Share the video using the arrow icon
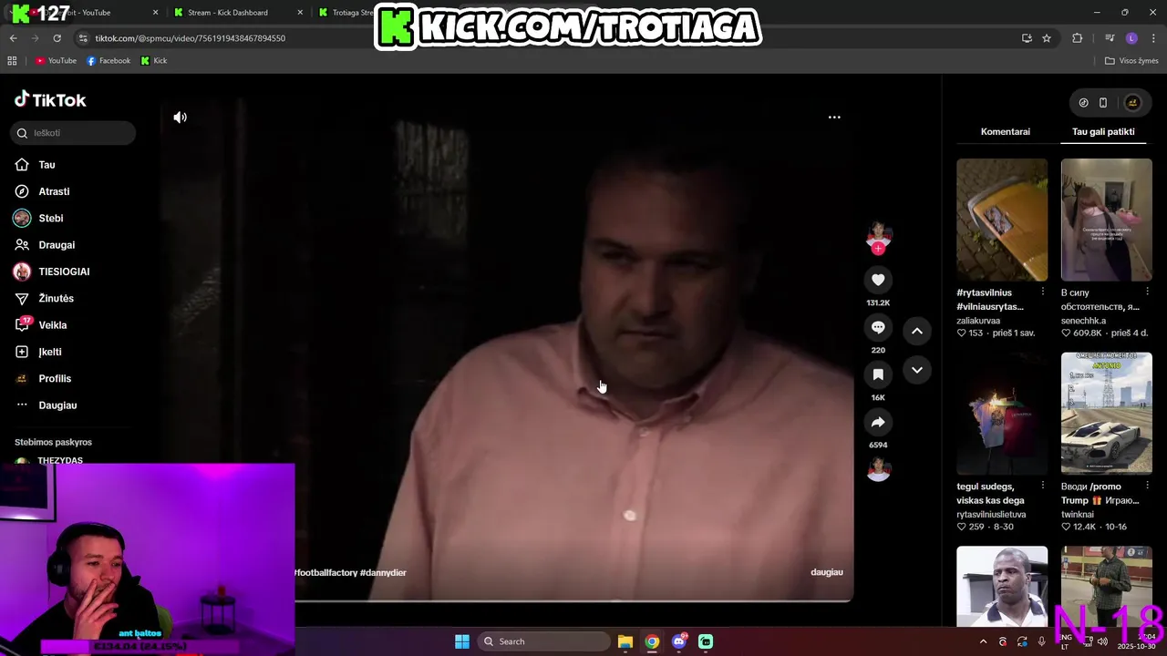Viewport: 1167px width, 656px height. coord(878,422)
